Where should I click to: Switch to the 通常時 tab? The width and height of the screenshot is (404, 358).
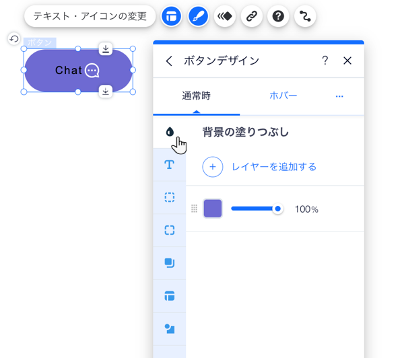click(x=197, y=96)
